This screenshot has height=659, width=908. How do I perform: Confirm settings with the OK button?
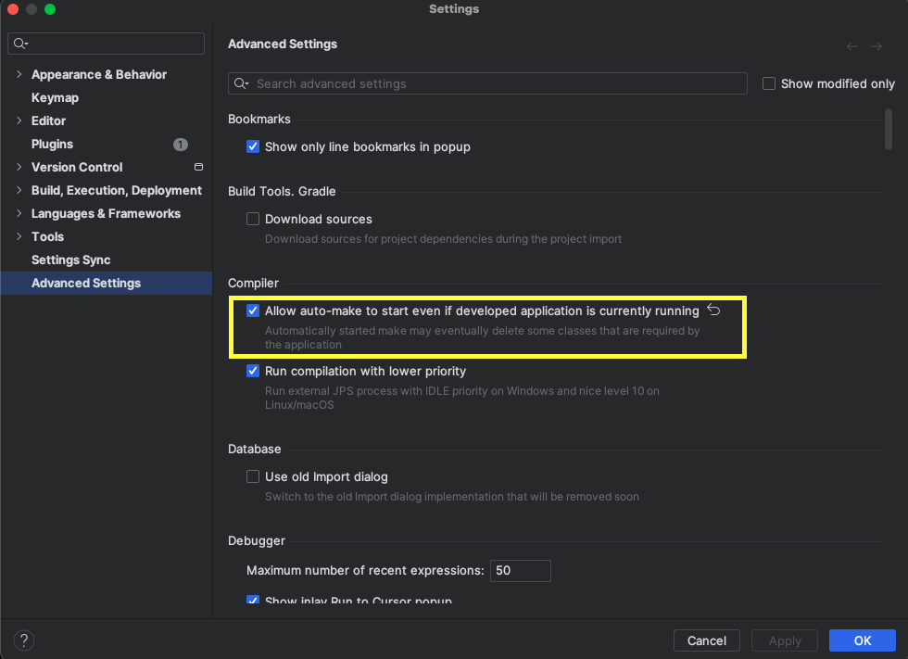(862, 640)
